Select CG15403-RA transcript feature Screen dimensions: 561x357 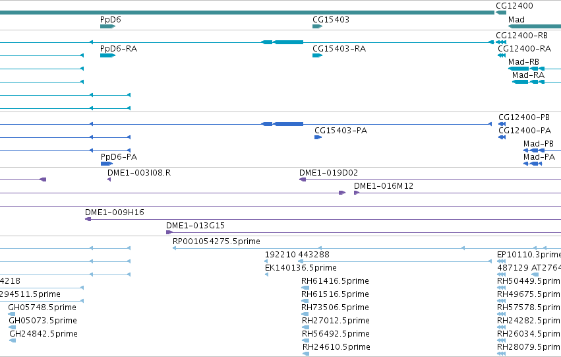[x=317, y=55]
